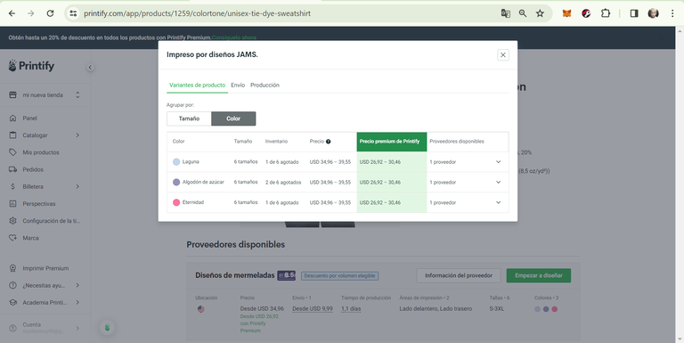Expand the Catalogar submenu arrow
The height and width of the screenshot is (343, 684).
77,135
